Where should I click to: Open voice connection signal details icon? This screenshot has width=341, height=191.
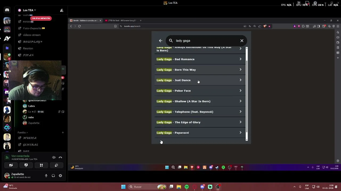pyautogui.click(x=7, y=157)
